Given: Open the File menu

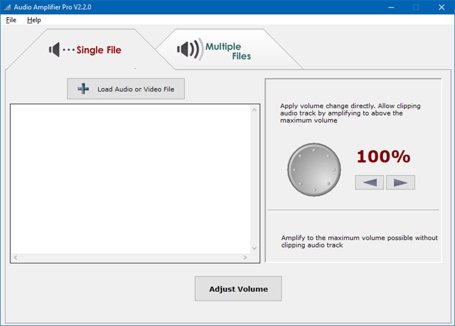Looking at the screenshot, I should [x=11, y=20].
